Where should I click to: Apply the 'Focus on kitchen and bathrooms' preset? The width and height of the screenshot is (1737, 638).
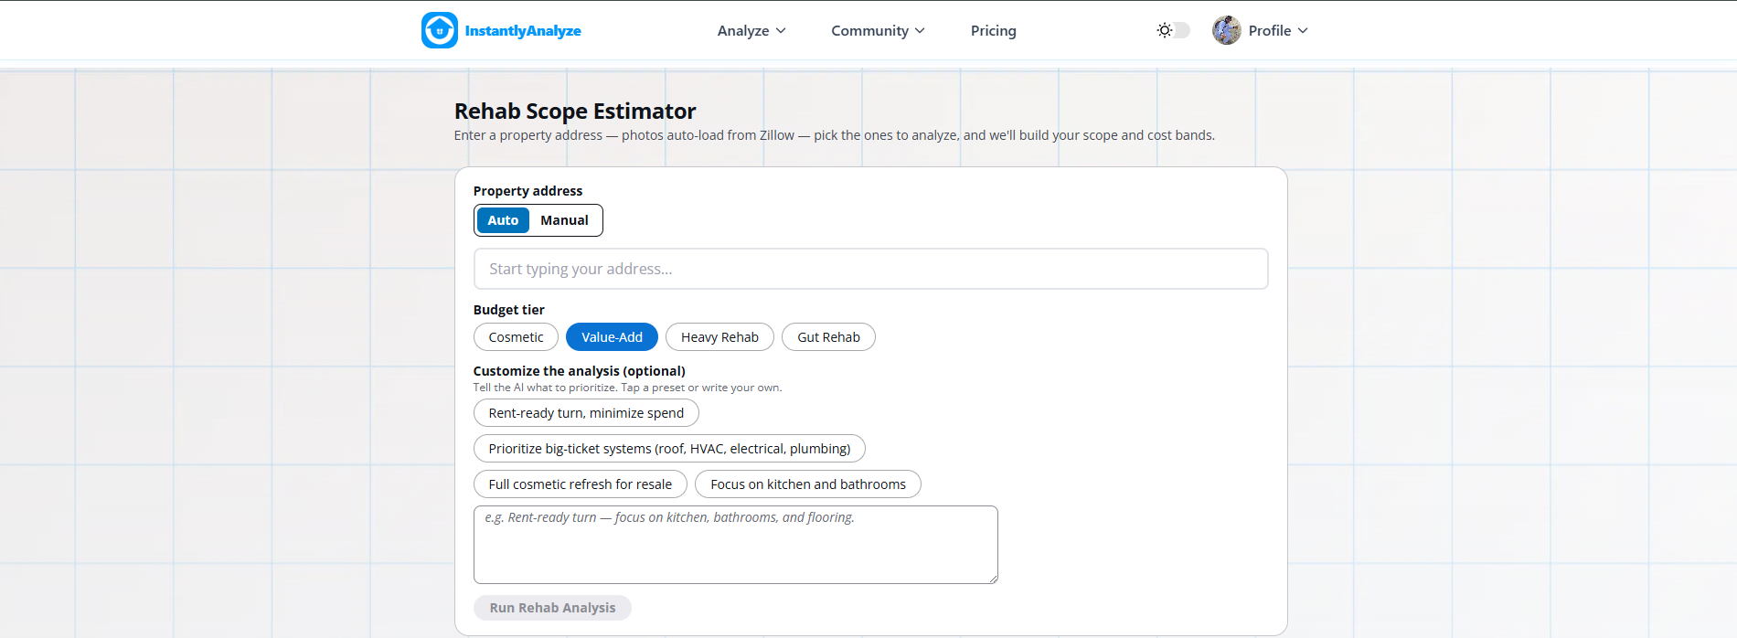click(808, 484)
